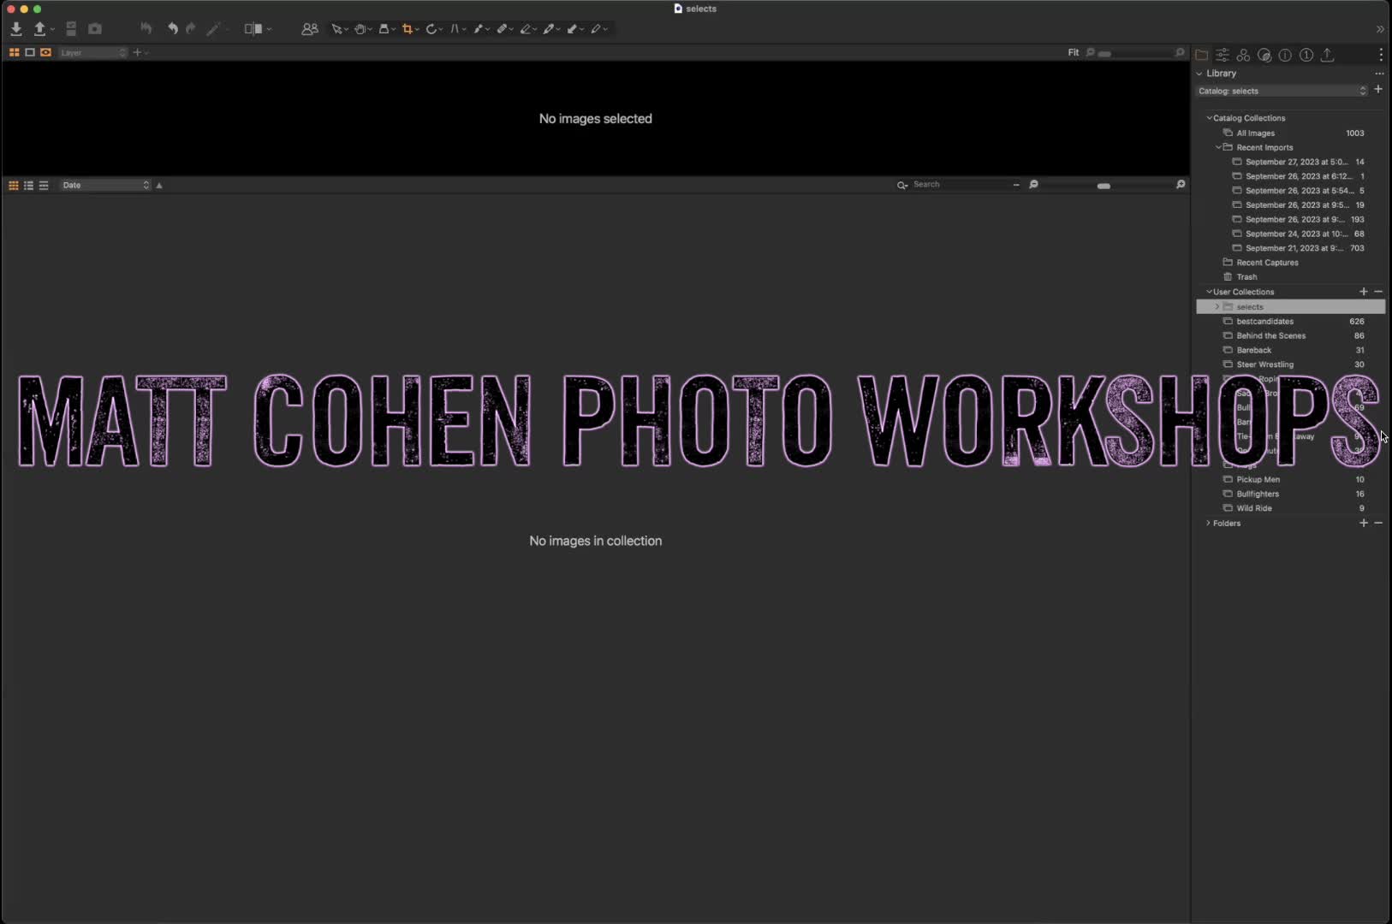Switch browser to grid view
This screenshot has width=1392, height=924.
(x=14, y=185)
